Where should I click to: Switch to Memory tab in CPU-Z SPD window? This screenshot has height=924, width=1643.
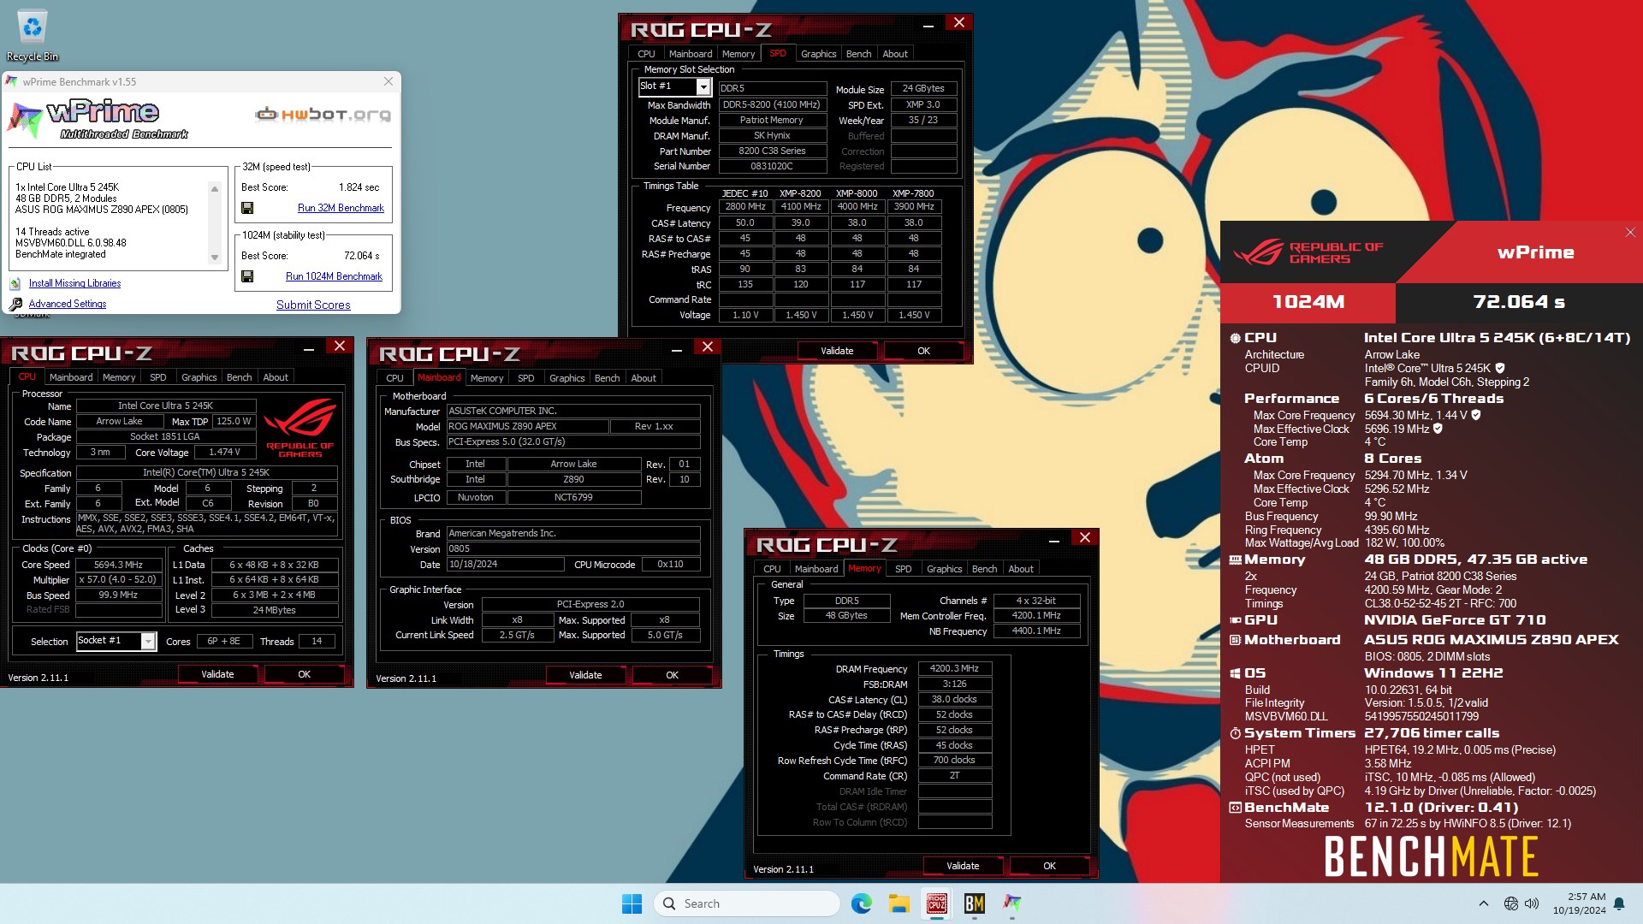pos(738,54)
